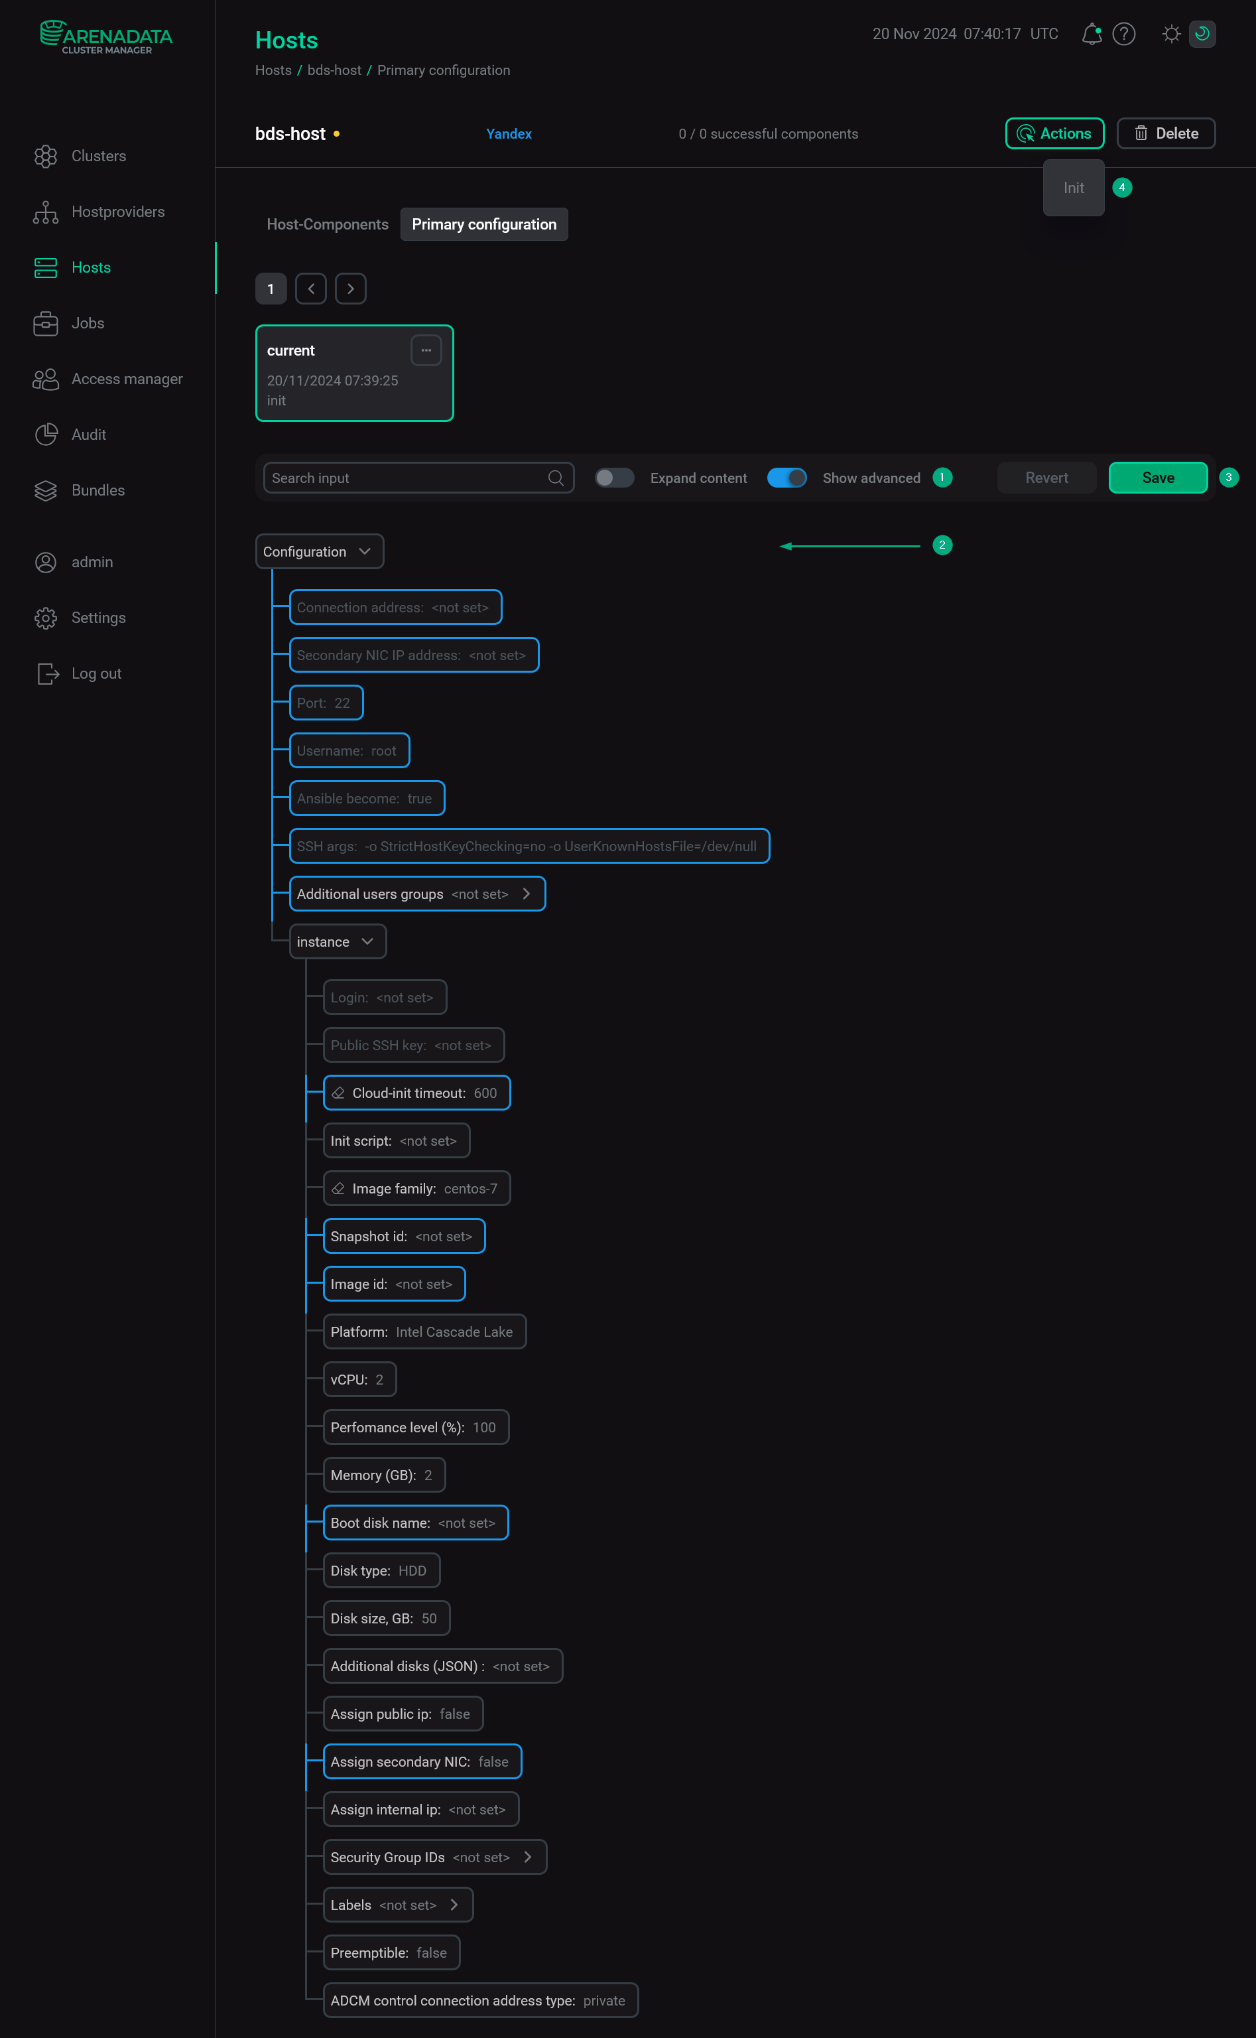Click the Revert button
The image size is (1256, 2038).
[x=1046, y=478]
